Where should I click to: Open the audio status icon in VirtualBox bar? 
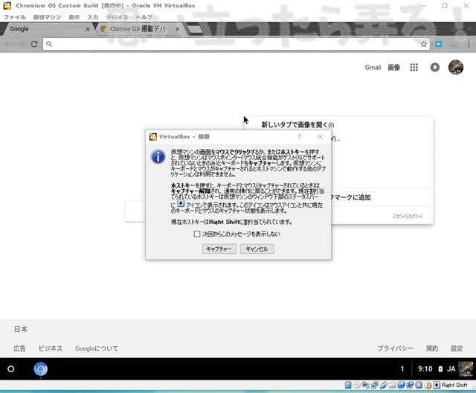coord(366,385)
